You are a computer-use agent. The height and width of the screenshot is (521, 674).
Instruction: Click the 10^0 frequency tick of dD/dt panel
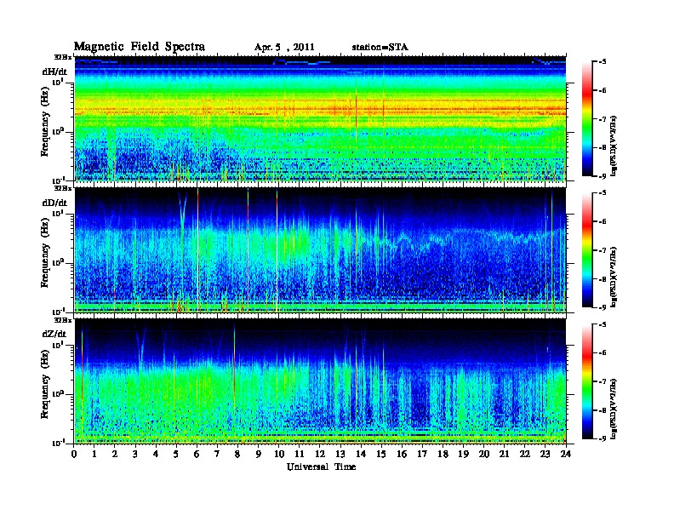click(58, 263)
